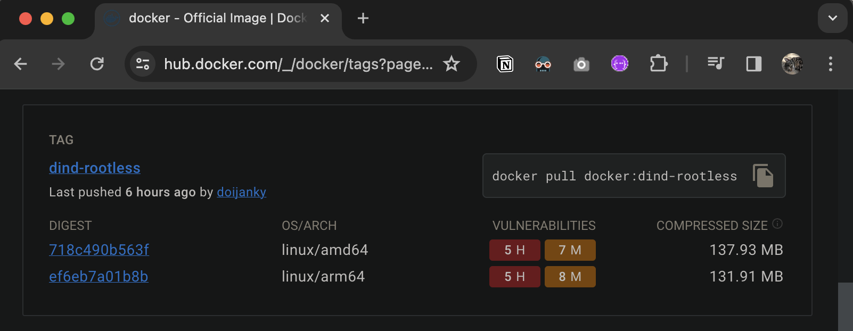View site information for hub.docker.com
This screenshot has height=331, width=853.
(x=143, y=64)
